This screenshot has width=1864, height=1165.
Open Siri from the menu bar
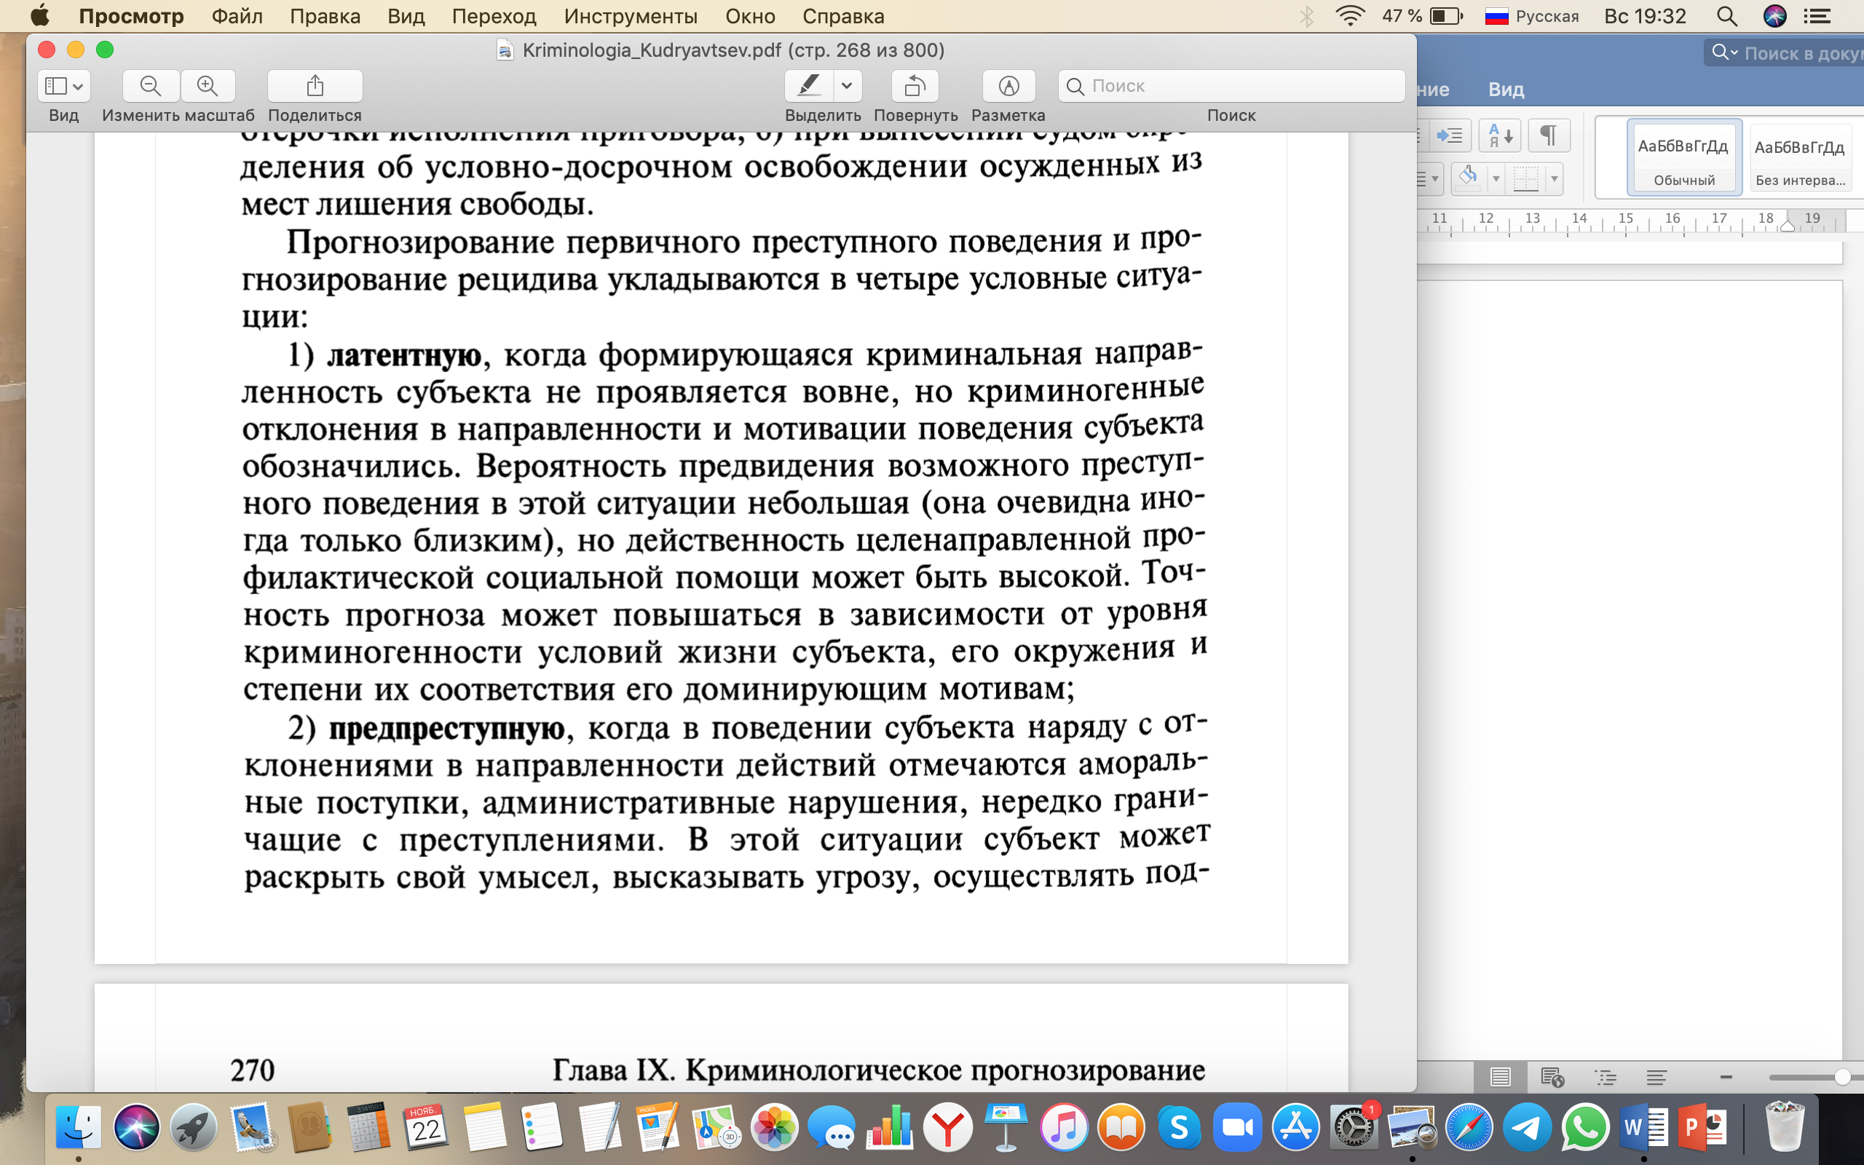click(x=1774, y=16)
